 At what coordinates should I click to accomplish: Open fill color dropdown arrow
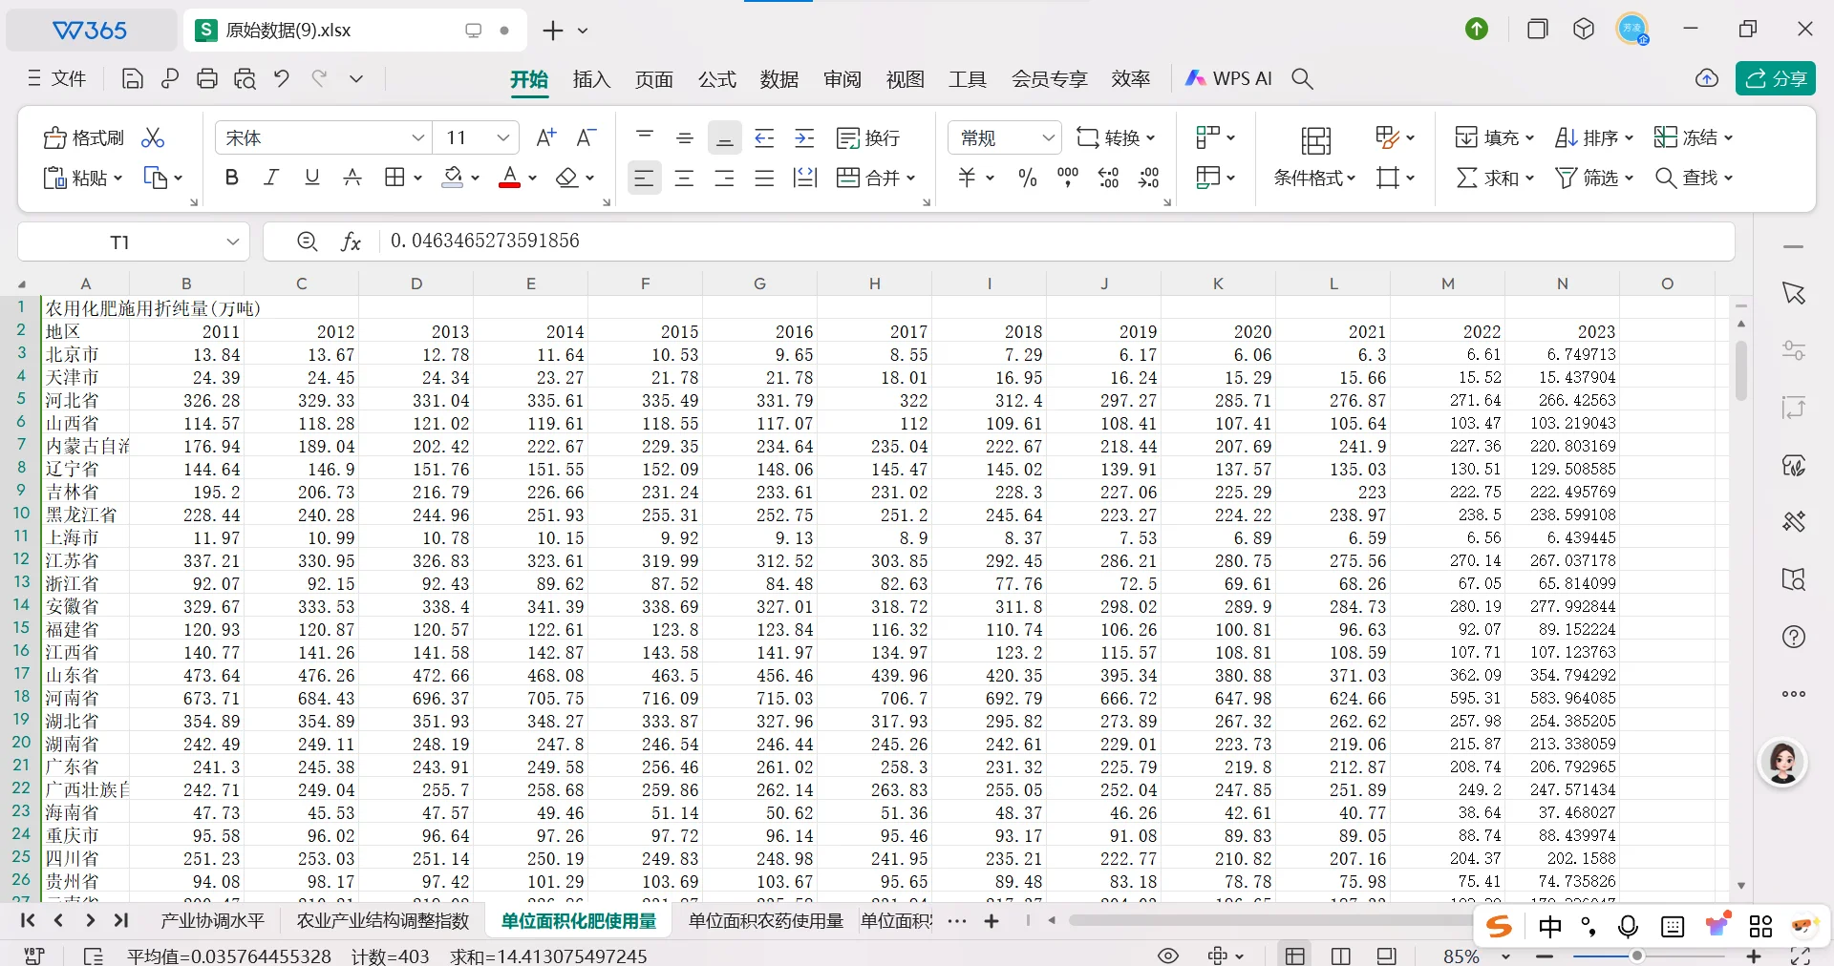(475, 178)
